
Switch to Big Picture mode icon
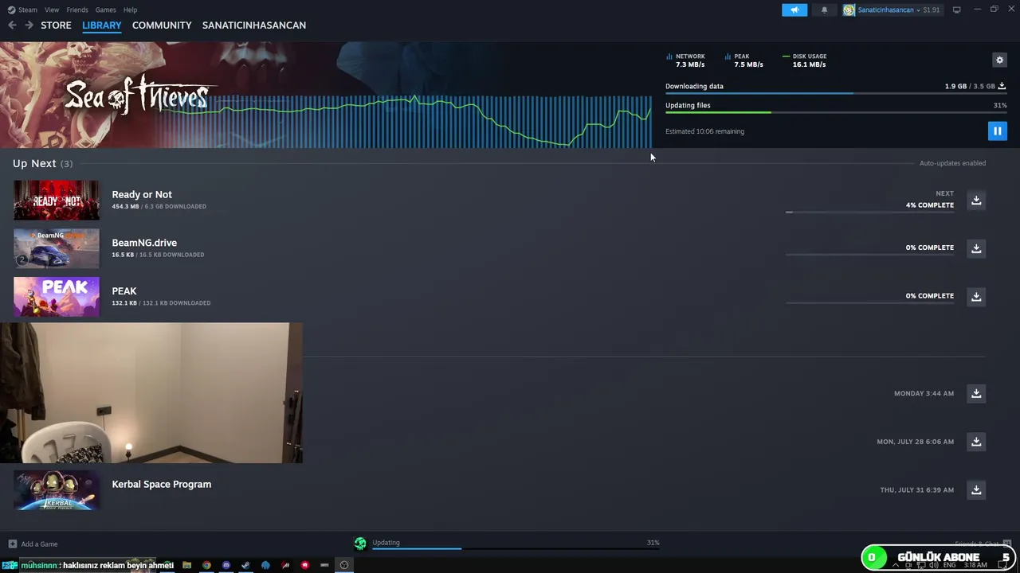(956, 10)
